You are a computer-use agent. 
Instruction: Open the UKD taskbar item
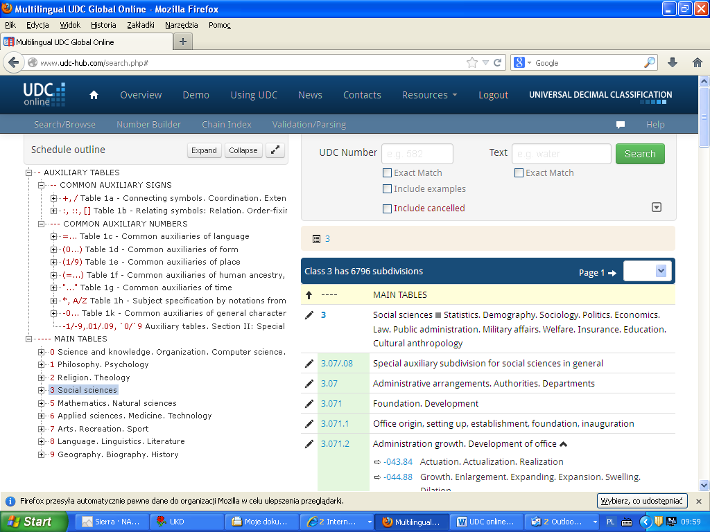(x=187, y=522)
